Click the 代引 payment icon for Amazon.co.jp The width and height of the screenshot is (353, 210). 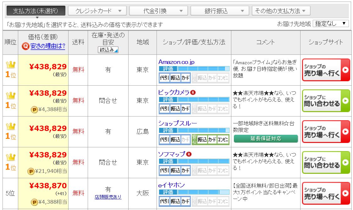click(x=164, y=78)
